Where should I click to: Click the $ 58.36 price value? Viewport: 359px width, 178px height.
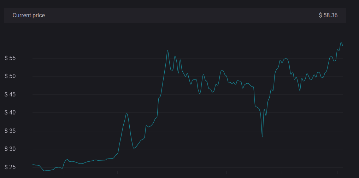click(x=328, y=16)
